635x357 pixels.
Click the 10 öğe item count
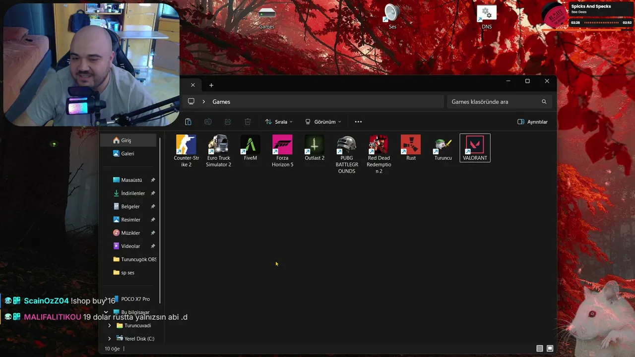(x=113, y=349)
